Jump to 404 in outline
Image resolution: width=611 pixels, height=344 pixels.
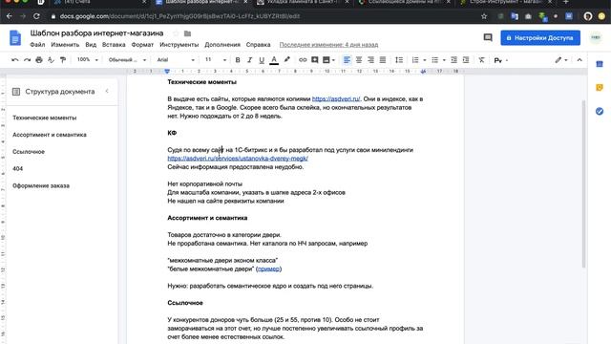pos(17,168)
